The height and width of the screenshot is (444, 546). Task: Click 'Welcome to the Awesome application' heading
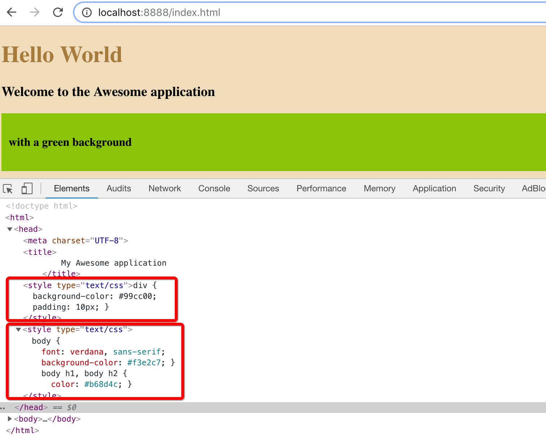[108, 92]
